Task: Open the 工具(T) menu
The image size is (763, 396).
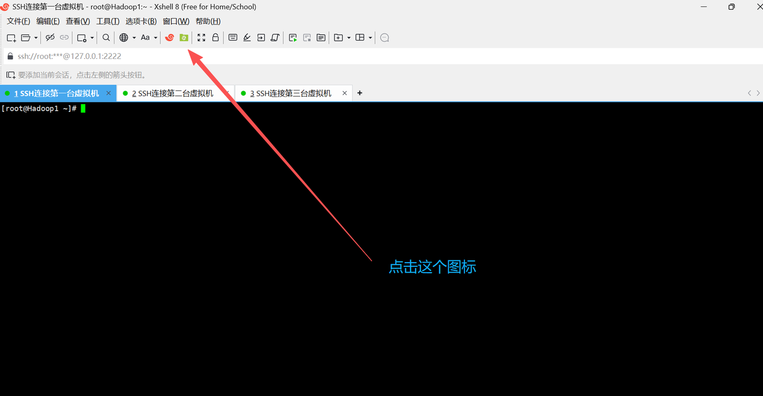Action: 107,21
